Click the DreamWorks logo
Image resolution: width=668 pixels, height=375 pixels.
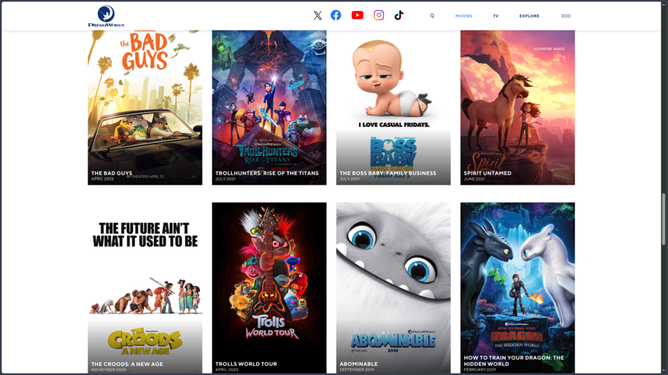pos(106,16)
